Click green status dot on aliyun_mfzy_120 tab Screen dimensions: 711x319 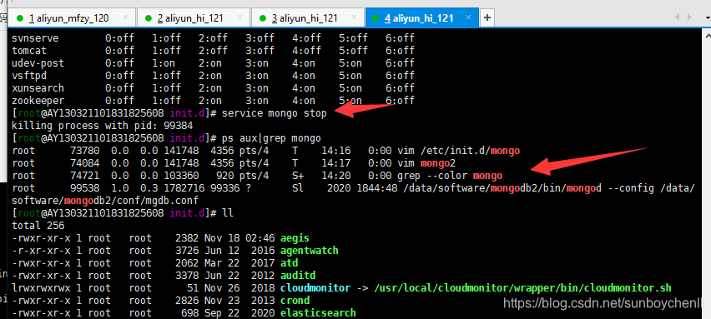tap(19, 18)
